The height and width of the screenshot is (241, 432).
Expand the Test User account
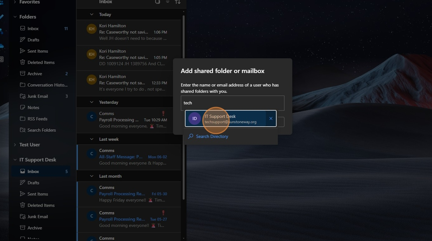(x=15, y=145)
